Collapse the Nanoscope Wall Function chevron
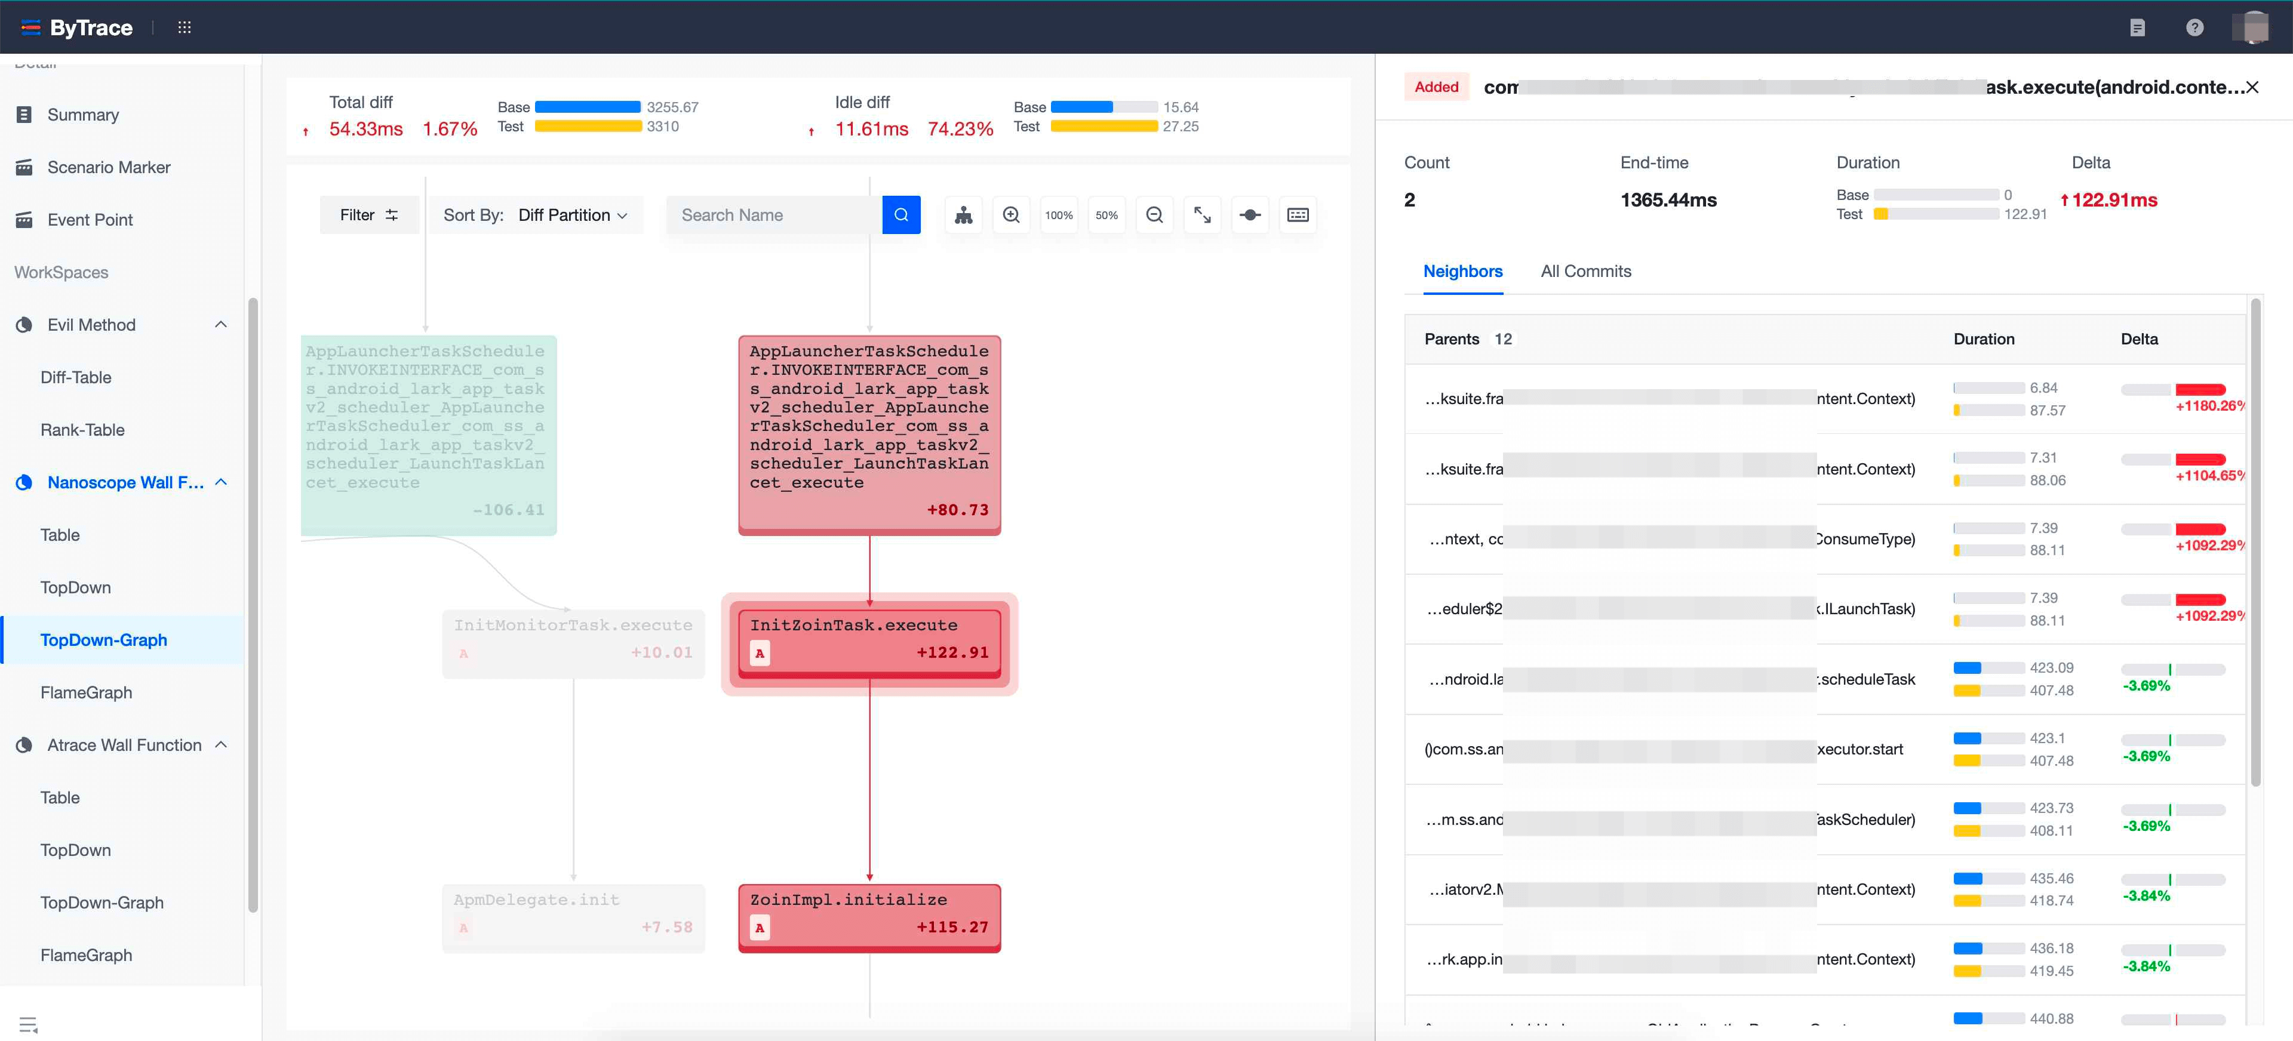Viewport: 2293px width, 1041px height. pos(221,482)
